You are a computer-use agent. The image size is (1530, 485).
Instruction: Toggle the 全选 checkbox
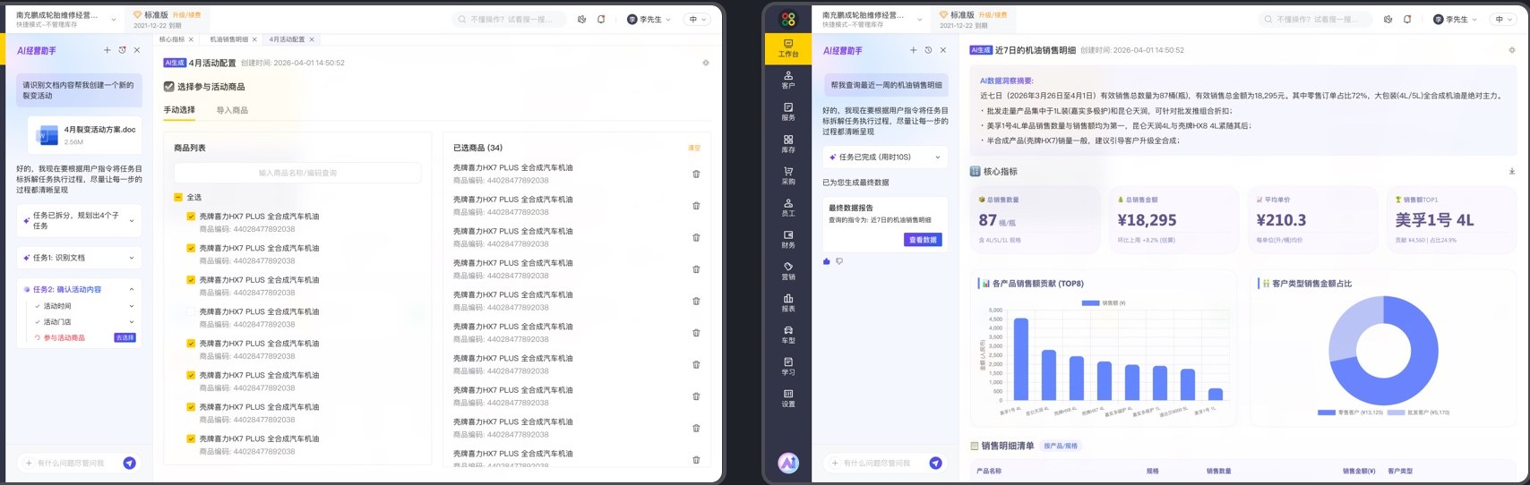pyautogui.click(x=178, y=197)
